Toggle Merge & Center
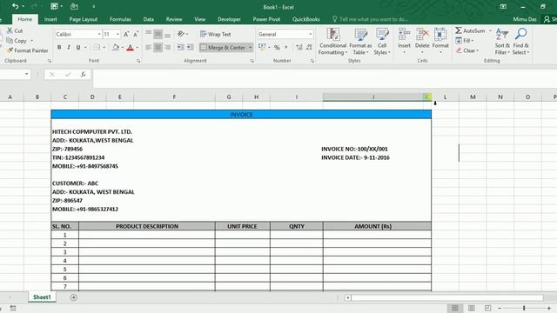The width and height of the screenshot is (557, 313). pyautogui.click(x=223, y=47)
